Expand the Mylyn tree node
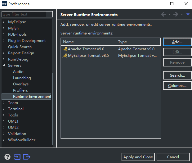Viewport: 192px width, 163px height. point(3,28)
